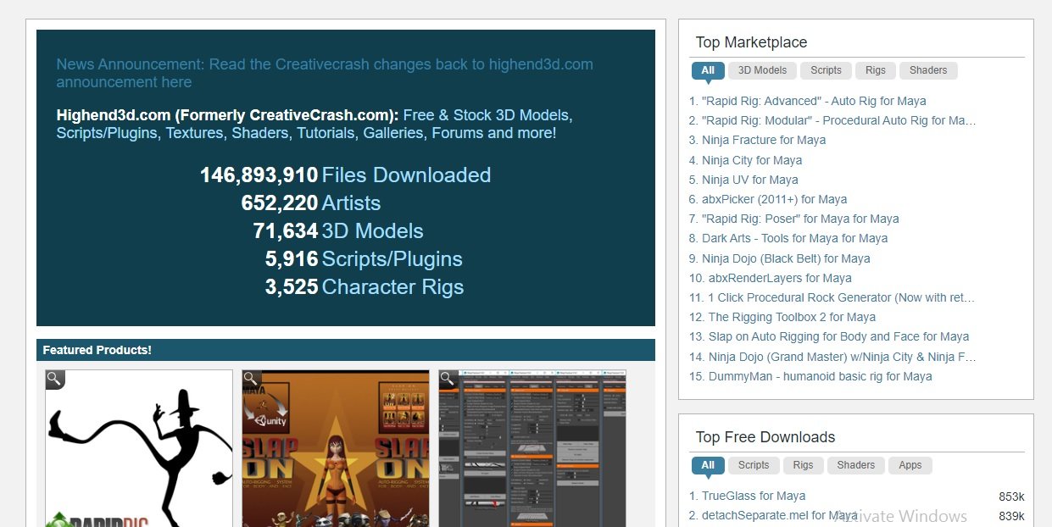Switch to Scripts tab in Top Marketplace
Image resolution: width=1052 pixels, height=527 pixels.
point(826,70)
